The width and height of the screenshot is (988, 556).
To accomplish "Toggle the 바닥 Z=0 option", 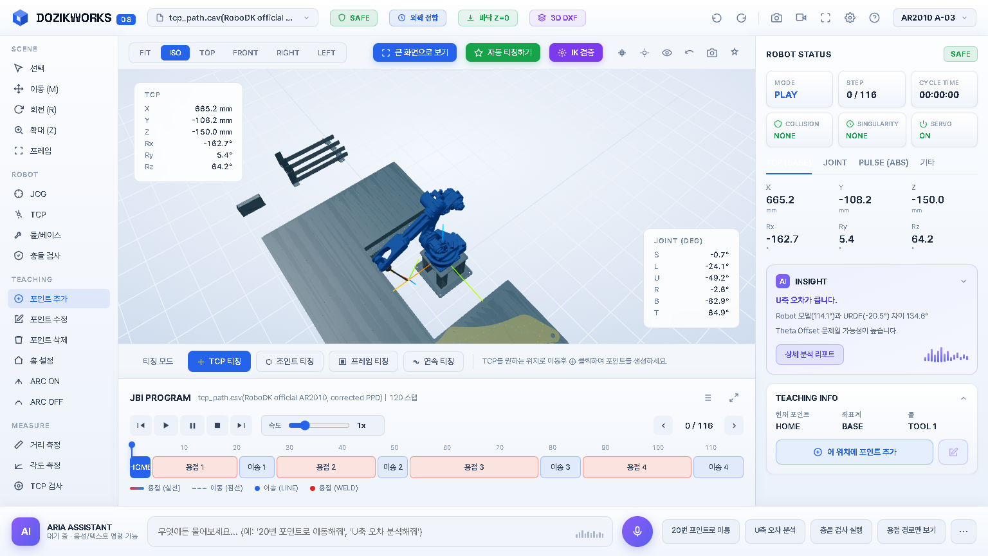I will pyautogui.click(x=488, y=18).
